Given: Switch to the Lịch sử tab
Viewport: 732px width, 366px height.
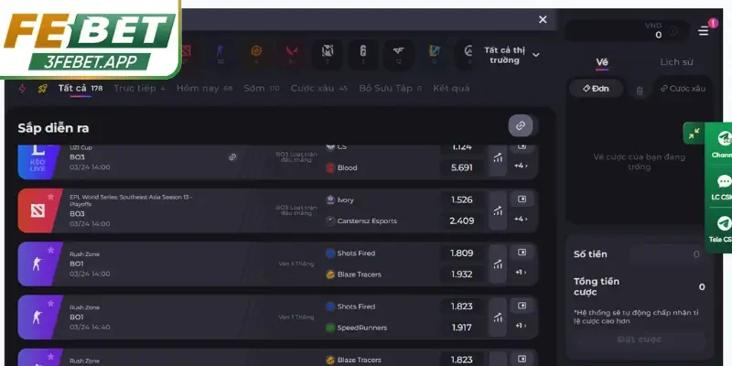Looking at the screenshot, I should point(676,62).
